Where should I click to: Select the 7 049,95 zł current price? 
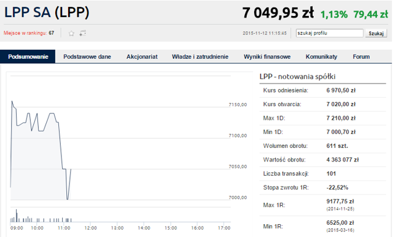click(278, 13)
